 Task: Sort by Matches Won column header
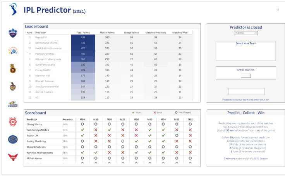(x=180, y=33)
